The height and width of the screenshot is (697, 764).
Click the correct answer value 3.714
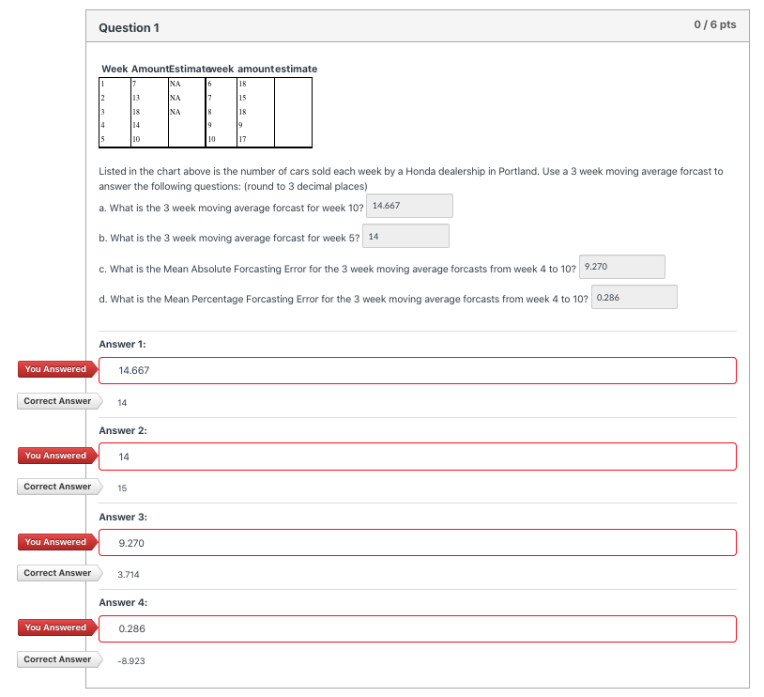[129, 575]
